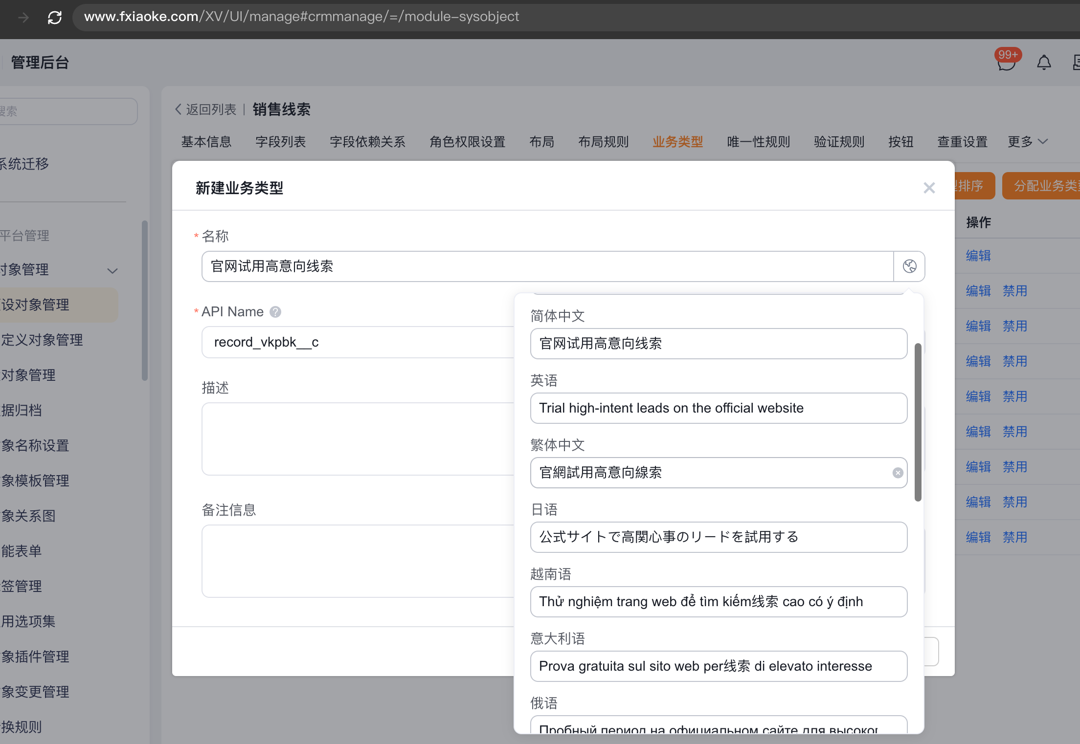1080x744 pixels.
Task: Click the 排序 orange button
Action: pyautogui.click(x=974, y=186)
